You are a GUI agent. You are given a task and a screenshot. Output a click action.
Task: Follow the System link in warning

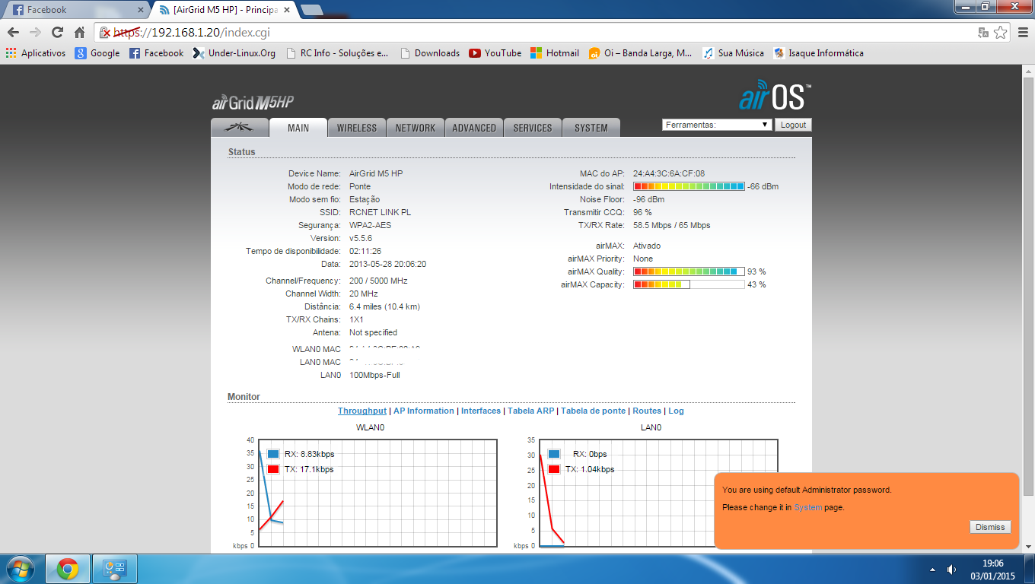click(x=807, y=507)
